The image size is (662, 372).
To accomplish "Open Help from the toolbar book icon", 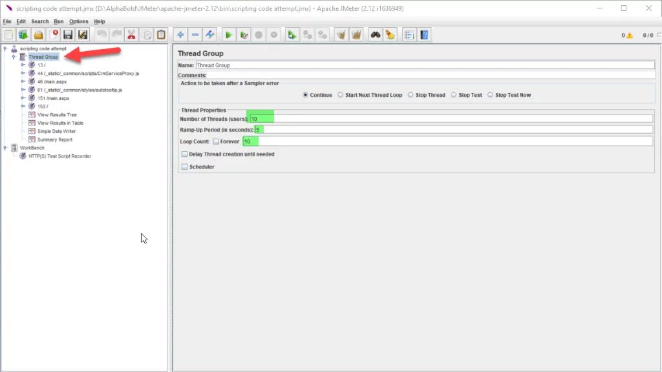I will tap(424, 35).
